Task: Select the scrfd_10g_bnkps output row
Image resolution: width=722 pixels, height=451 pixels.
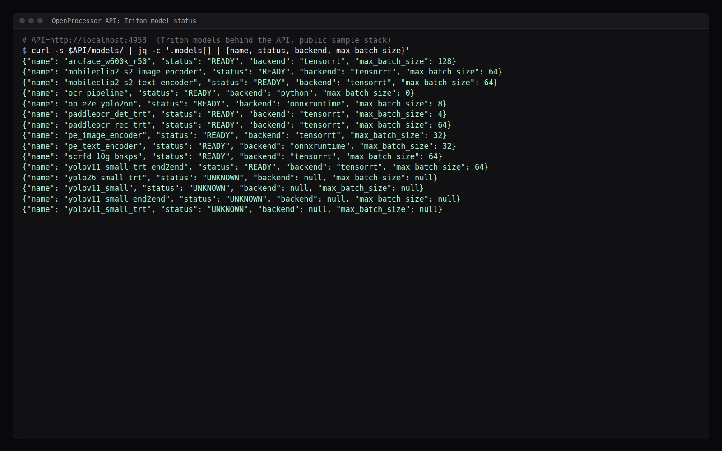Action: point(232,156)
